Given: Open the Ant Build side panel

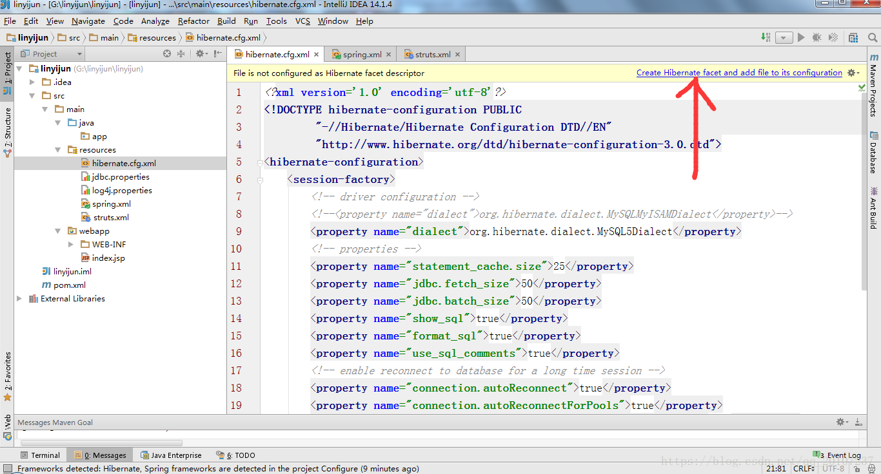Looking at the screenshot, I should click(873, 207).
